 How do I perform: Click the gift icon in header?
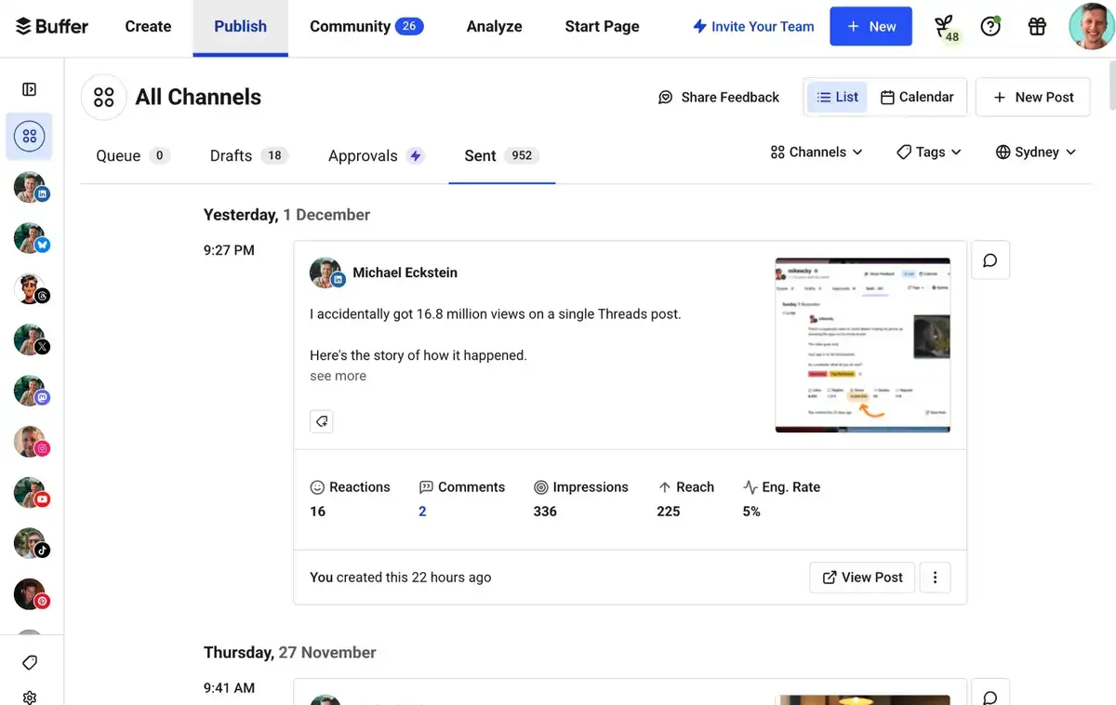coord(1037,26)
